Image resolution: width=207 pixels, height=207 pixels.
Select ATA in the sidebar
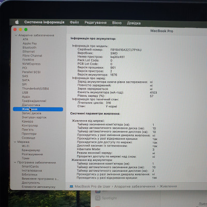25,39
